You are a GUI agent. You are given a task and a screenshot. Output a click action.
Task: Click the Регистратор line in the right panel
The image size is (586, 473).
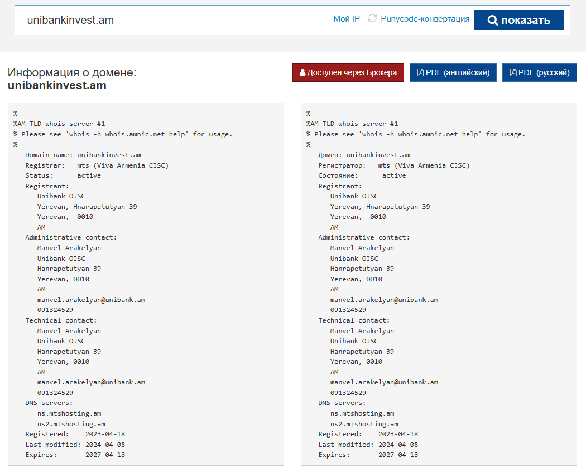click(394, 165)
